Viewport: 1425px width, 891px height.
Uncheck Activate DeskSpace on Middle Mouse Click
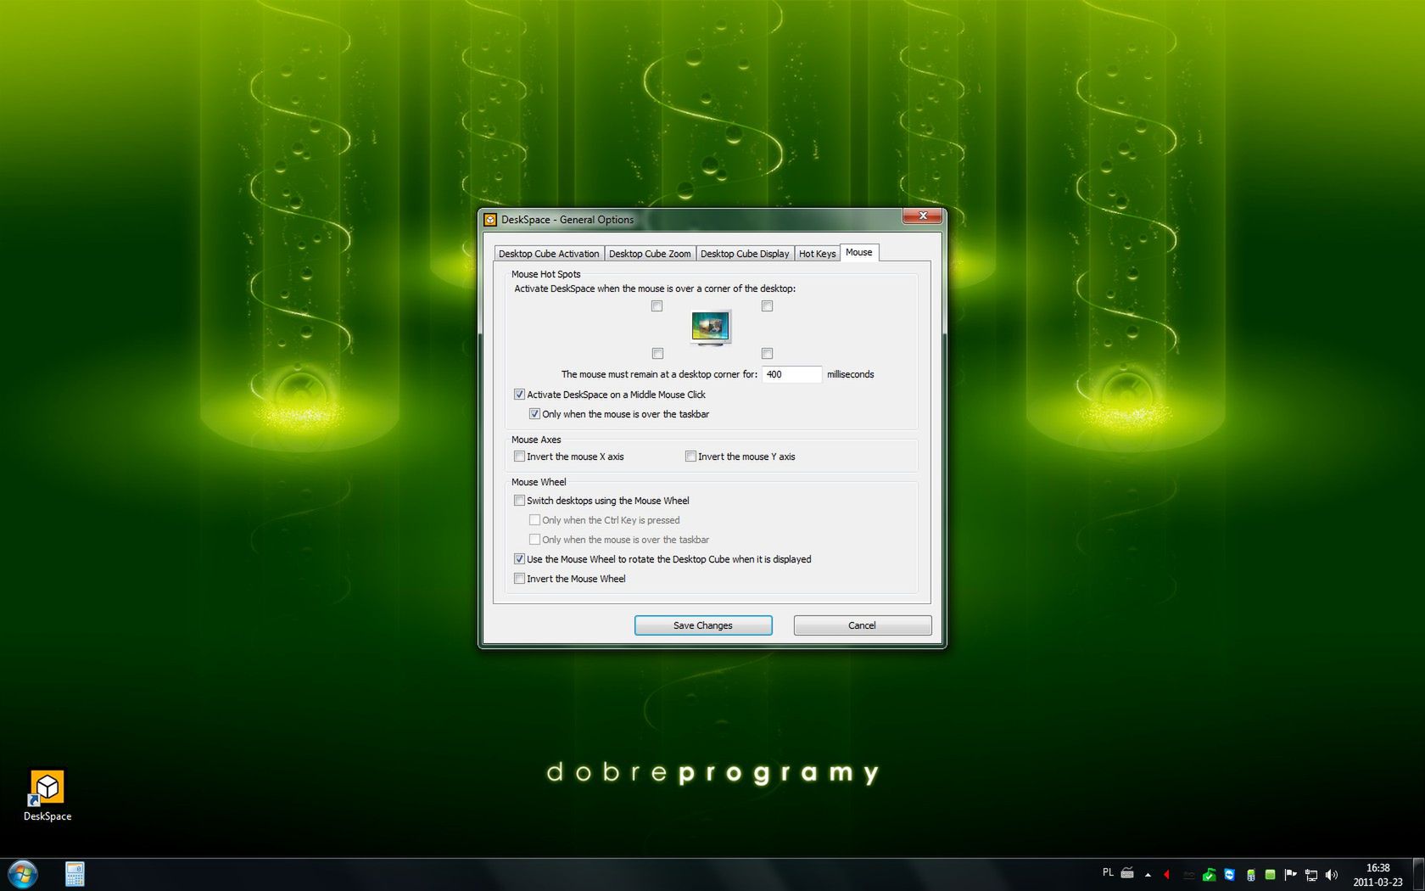tap(519, 395)
